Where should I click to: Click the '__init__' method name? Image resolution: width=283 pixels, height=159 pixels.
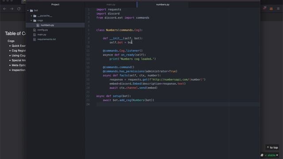pos(116,38)
